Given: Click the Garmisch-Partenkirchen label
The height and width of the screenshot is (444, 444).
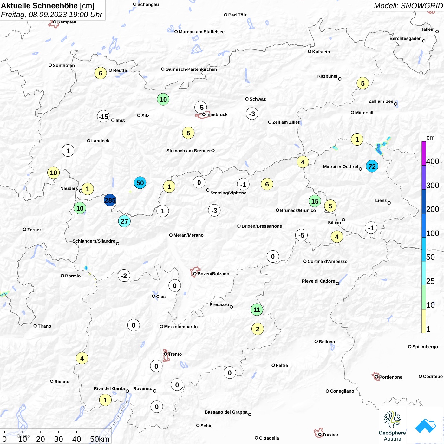Looking at the screenshot, I should pyautogui.click(x=191, y=69).
